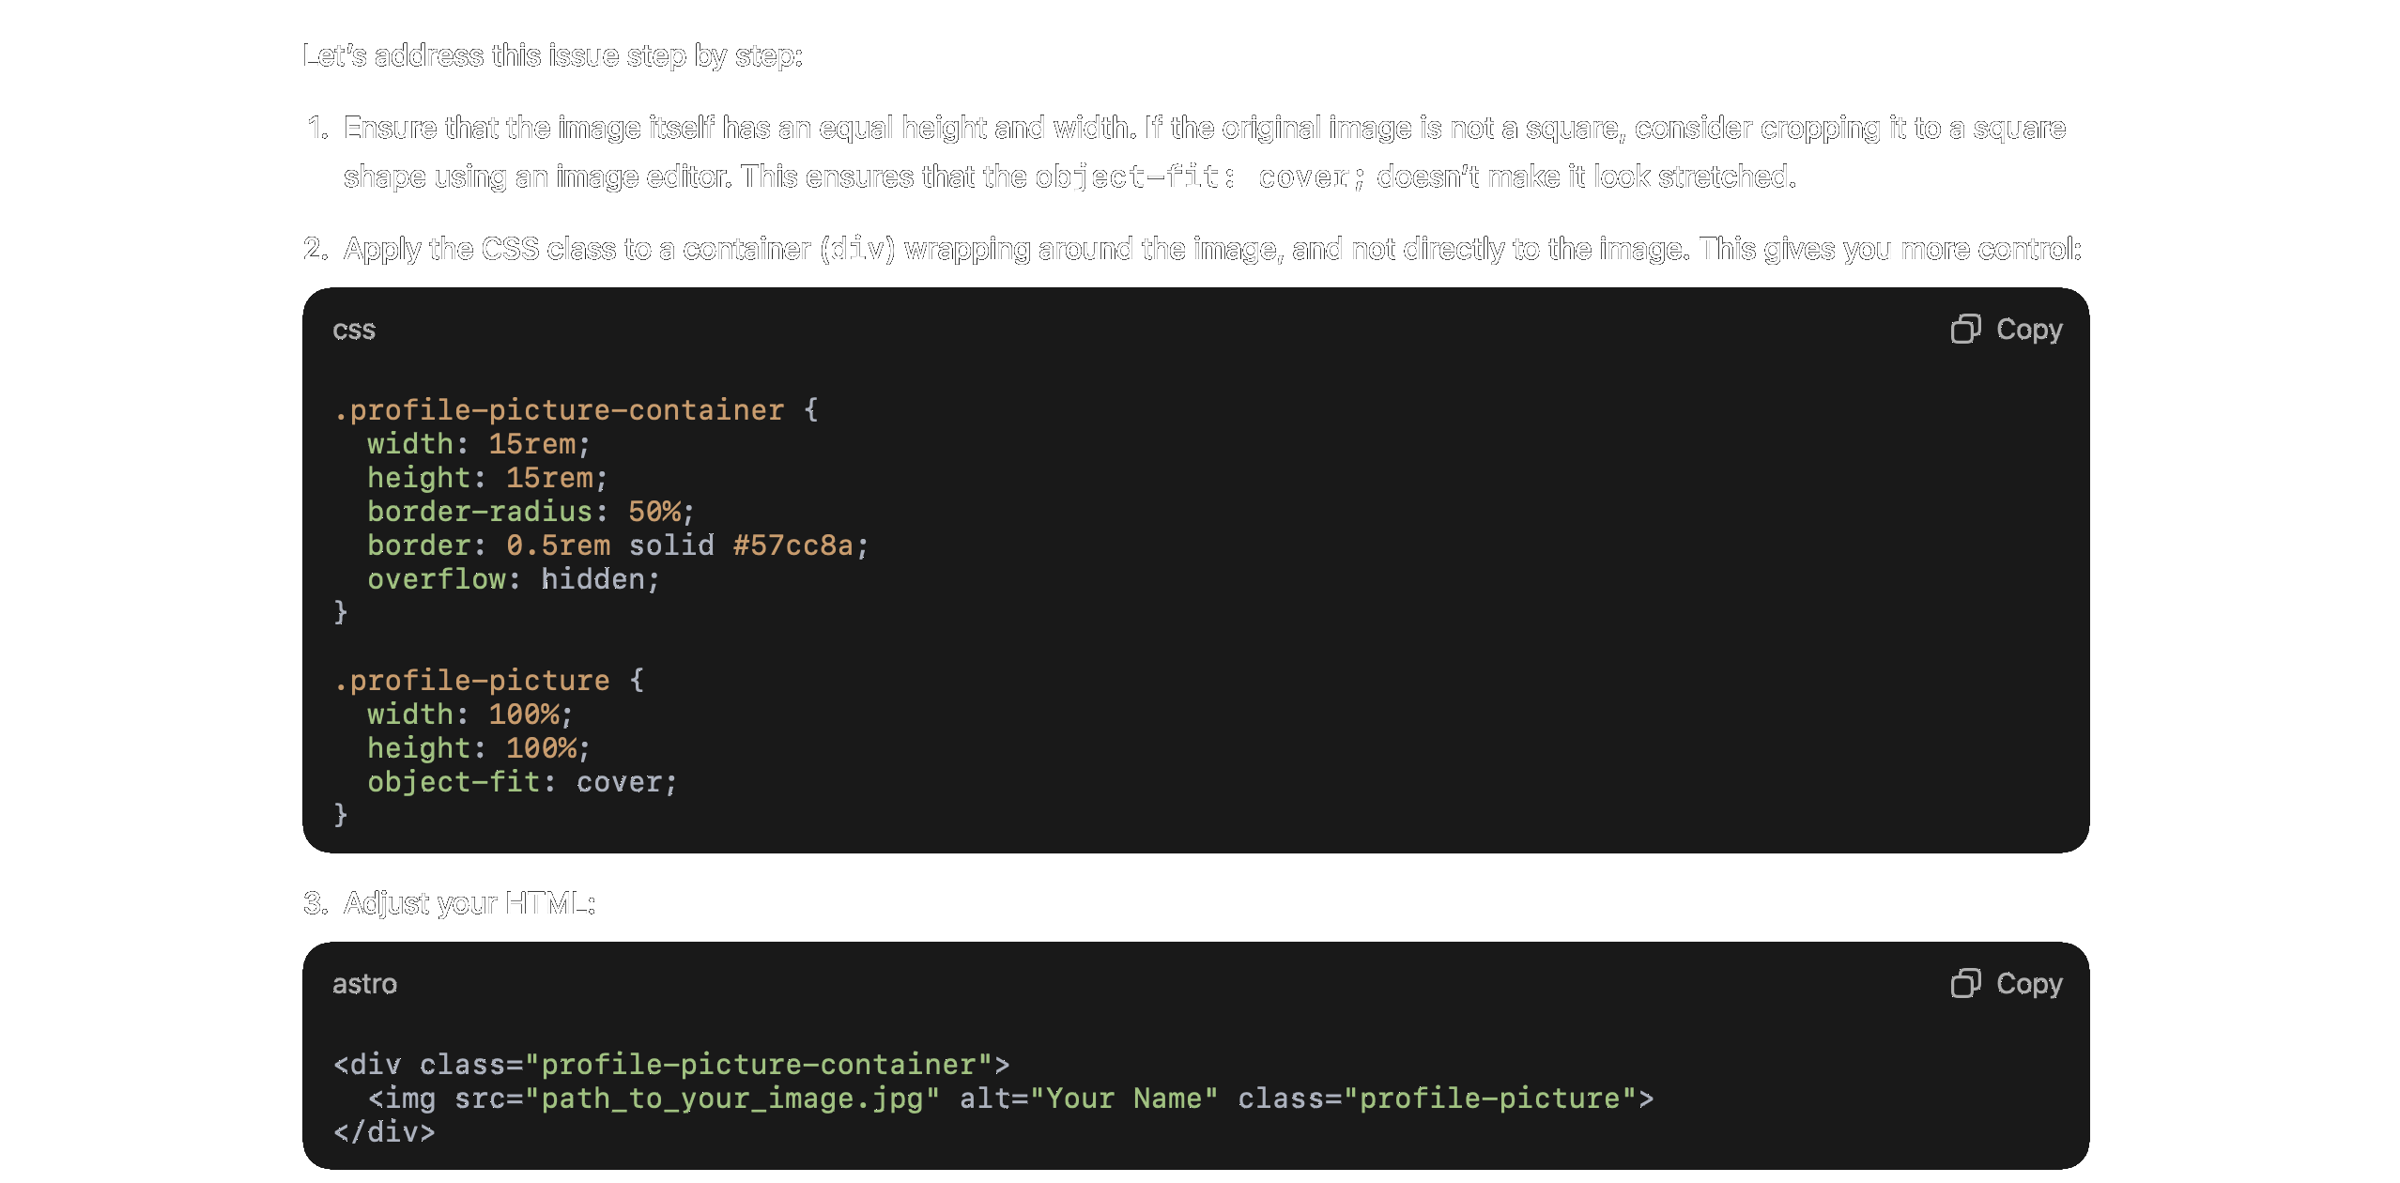Click the copy icon in the css code block
Viewport: 2400px width, 1183px height.
click(1965, 330)
